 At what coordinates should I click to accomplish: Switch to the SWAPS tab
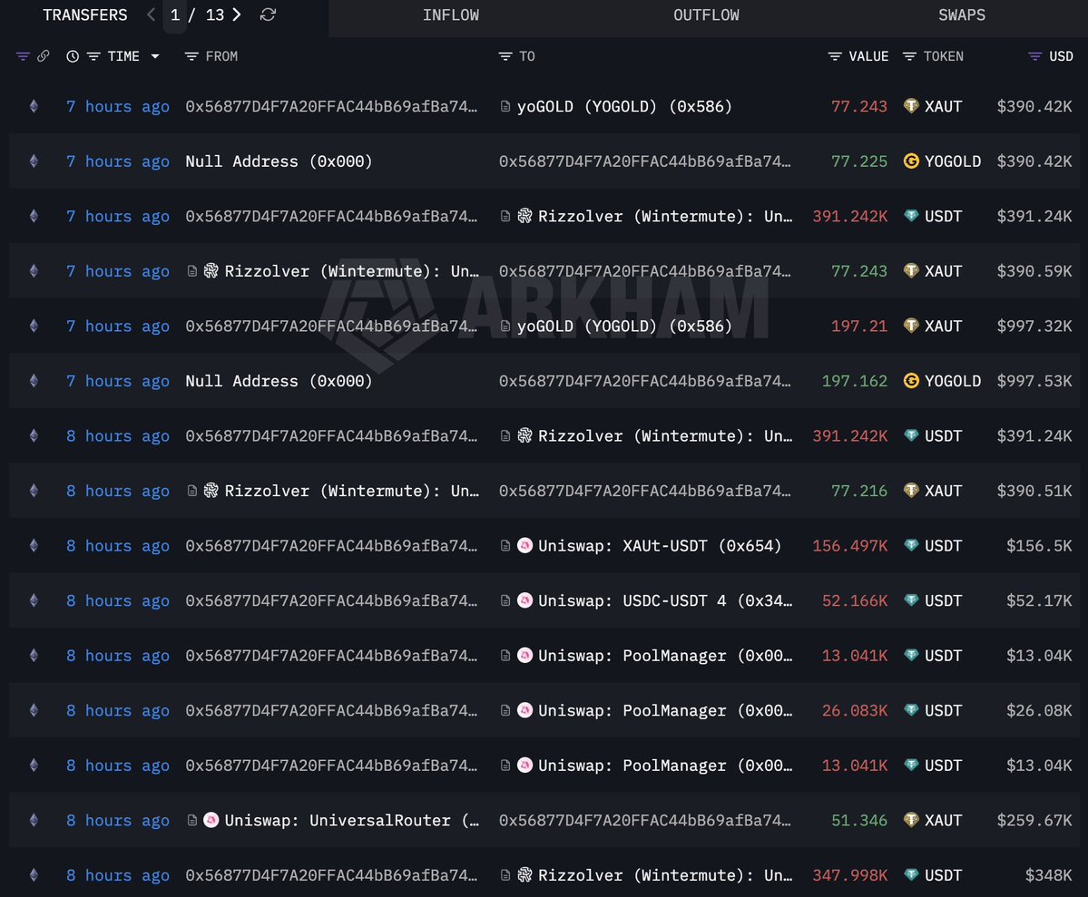(962, 15)
